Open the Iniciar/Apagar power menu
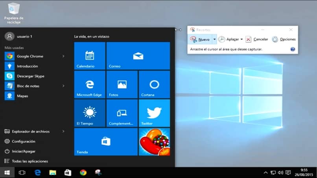This screenshot has height=178, width=317. (x=20, y=151)
